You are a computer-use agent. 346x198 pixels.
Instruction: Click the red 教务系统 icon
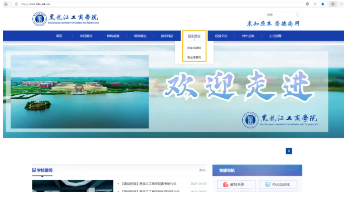(x=226, y=184)
